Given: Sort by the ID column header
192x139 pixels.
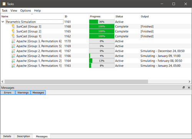Looking at the screenshot, I should pyautogui.click(x=76, y=17).
